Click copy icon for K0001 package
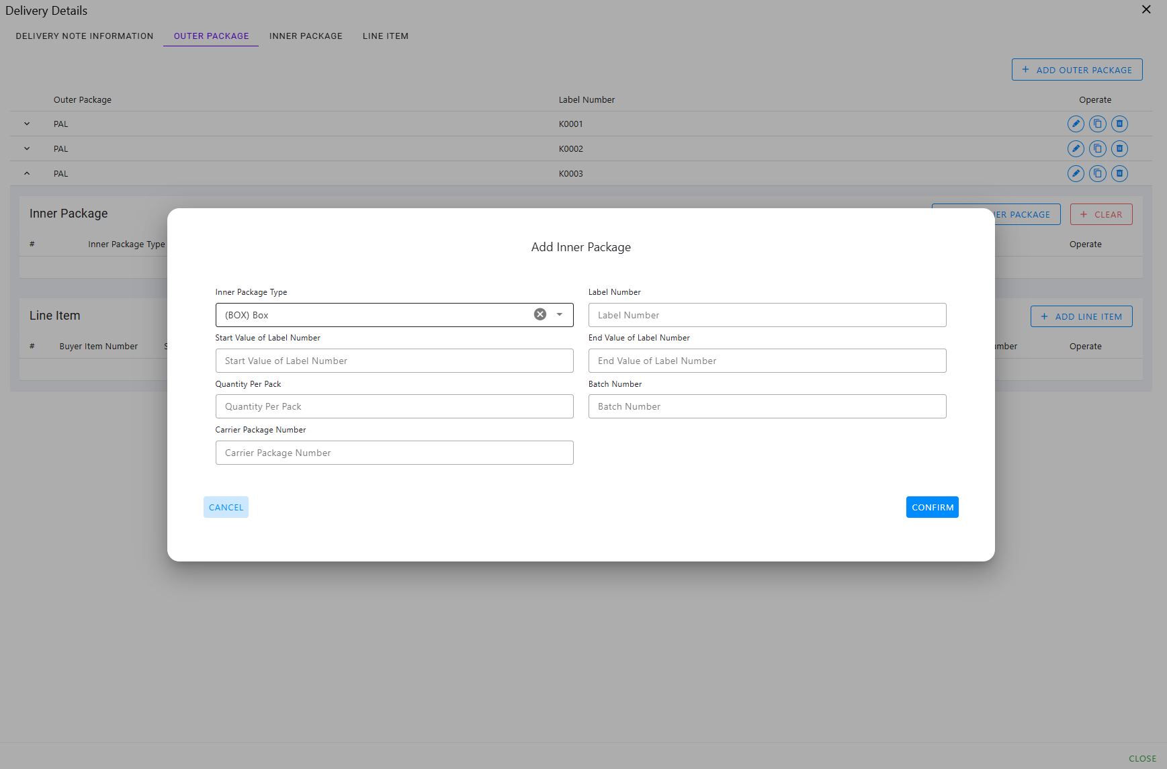 coord(1097,124)
